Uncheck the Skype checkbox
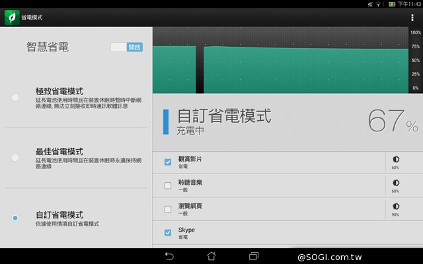The width and height of the screenshot is (423, 264). point(168,233)
